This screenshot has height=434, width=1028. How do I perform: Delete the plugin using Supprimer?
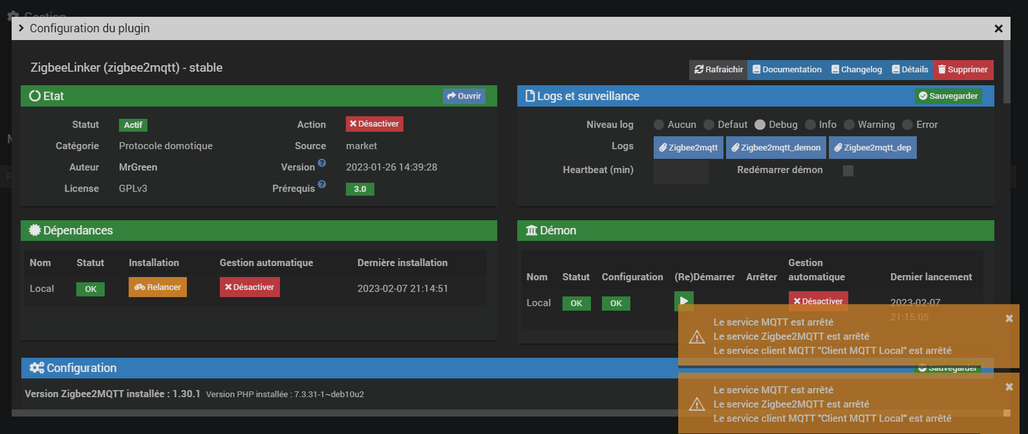(963, 70)
